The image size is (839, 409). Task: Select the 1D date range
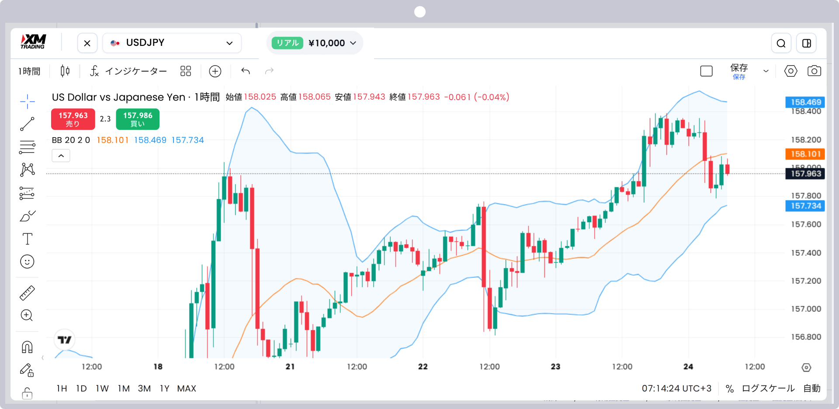(x=81, y=388)
